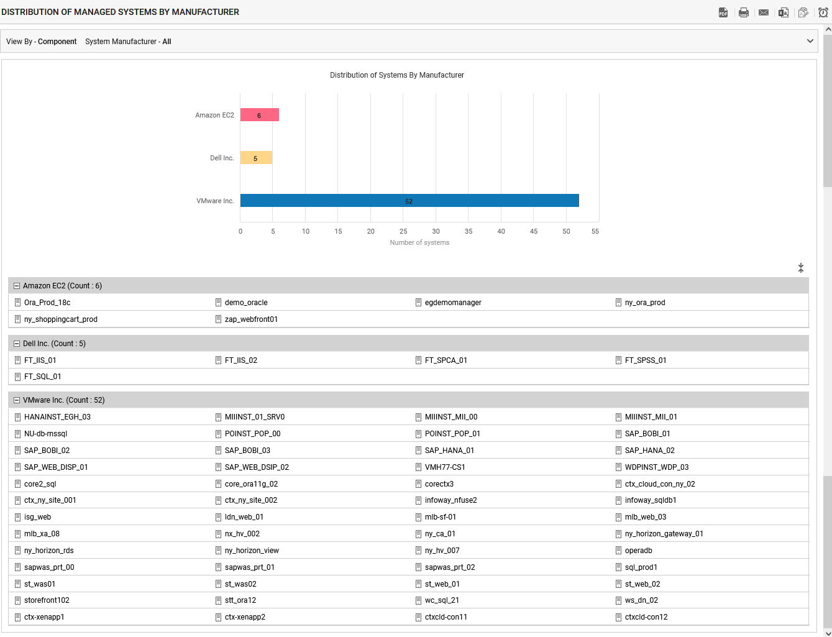Select the ny_horizon_gateway_01 entry

coord(664,534)
